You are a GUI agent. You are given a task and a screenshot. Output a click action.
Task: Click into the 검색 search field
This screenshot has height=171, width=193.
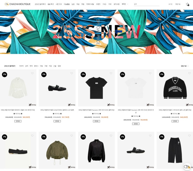click(x=147, y=4)
